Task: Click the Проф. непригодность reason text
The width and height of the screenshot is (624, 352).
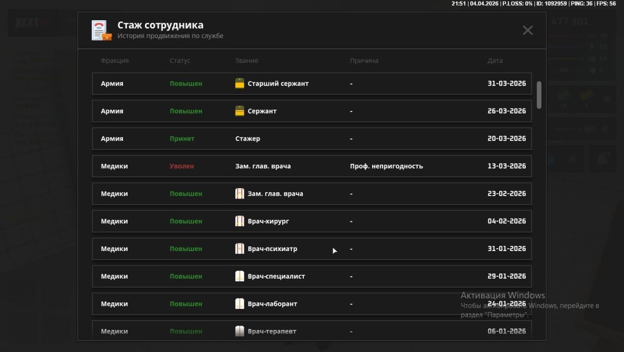Action: (x=386, y=166)
